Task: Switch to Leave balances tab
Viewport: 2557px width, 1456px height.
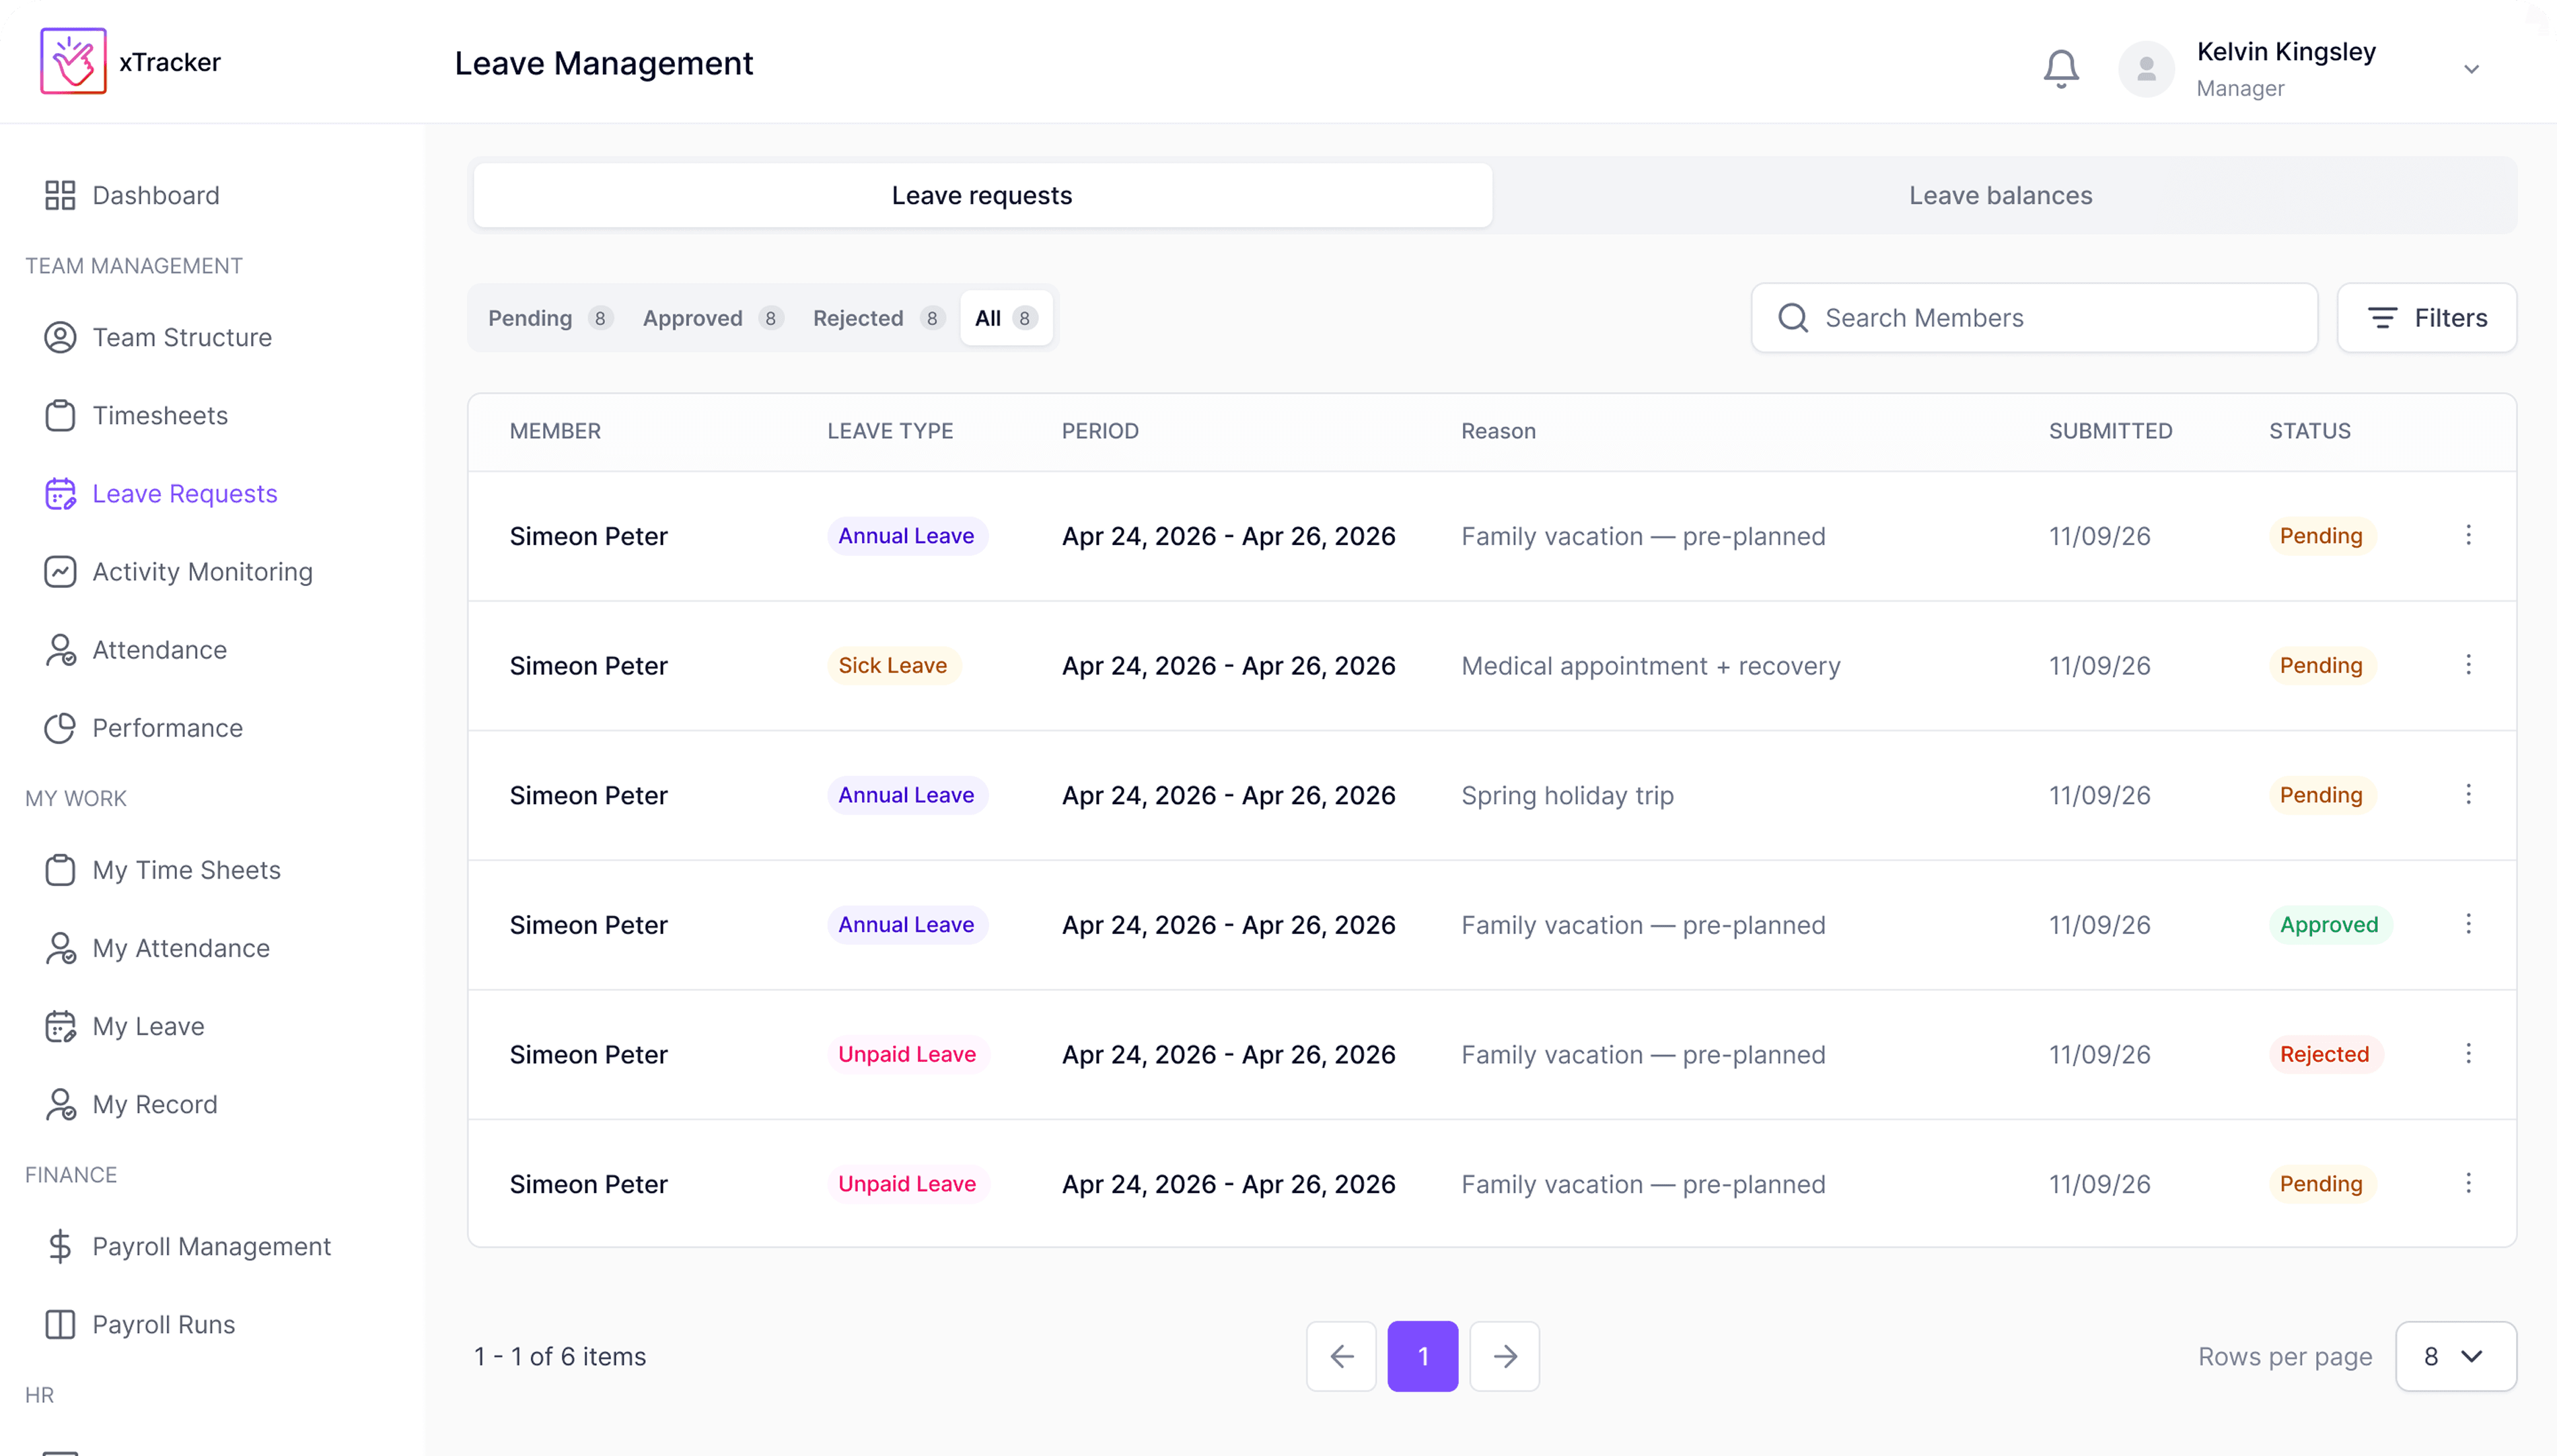Action: (x=2000, y=195)
